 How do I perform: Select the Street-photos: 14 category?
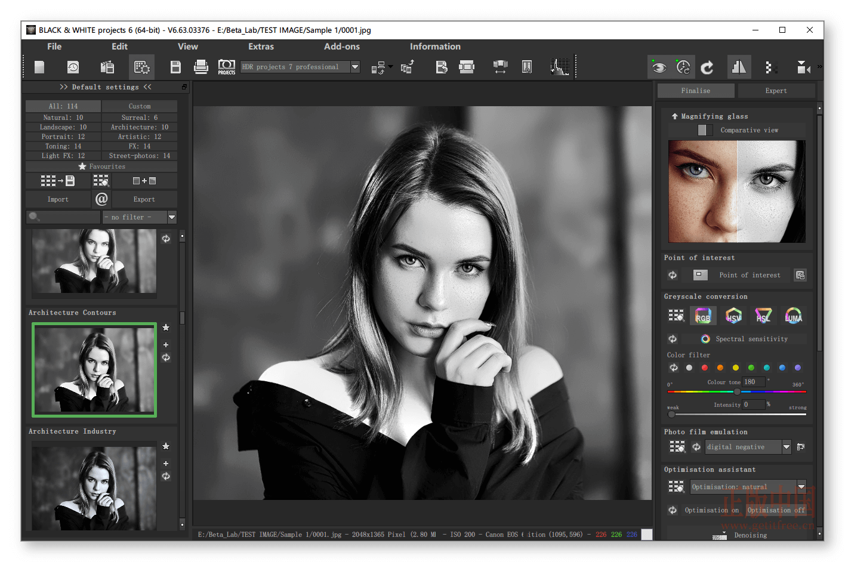click(x=140, y=156)
